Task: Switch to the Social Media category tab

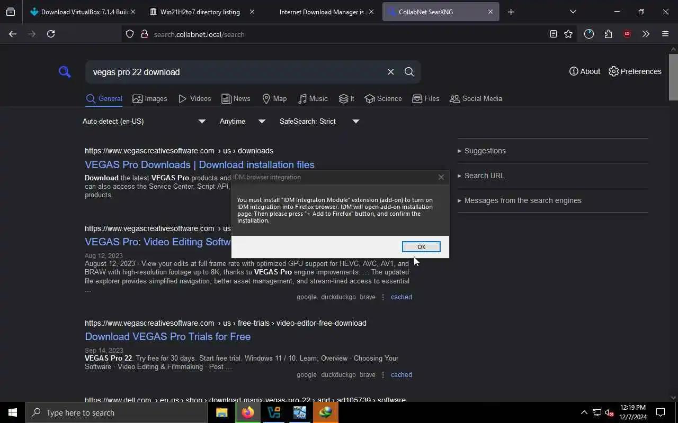Action: (476, 98)
